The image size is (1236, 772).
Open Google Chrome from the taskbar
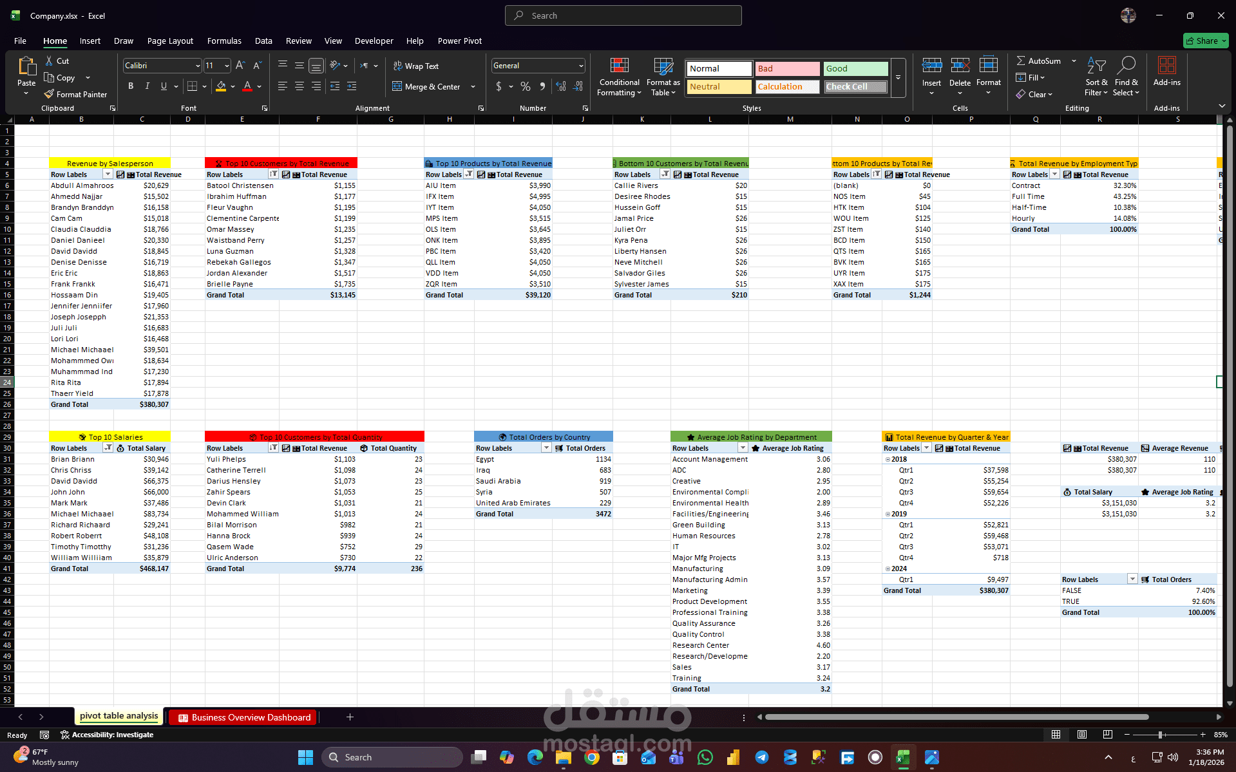pos(592,757)
